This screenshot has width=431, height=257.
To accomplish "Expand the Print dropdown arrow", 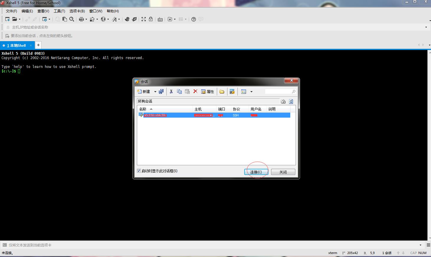I will coord(86,19).
